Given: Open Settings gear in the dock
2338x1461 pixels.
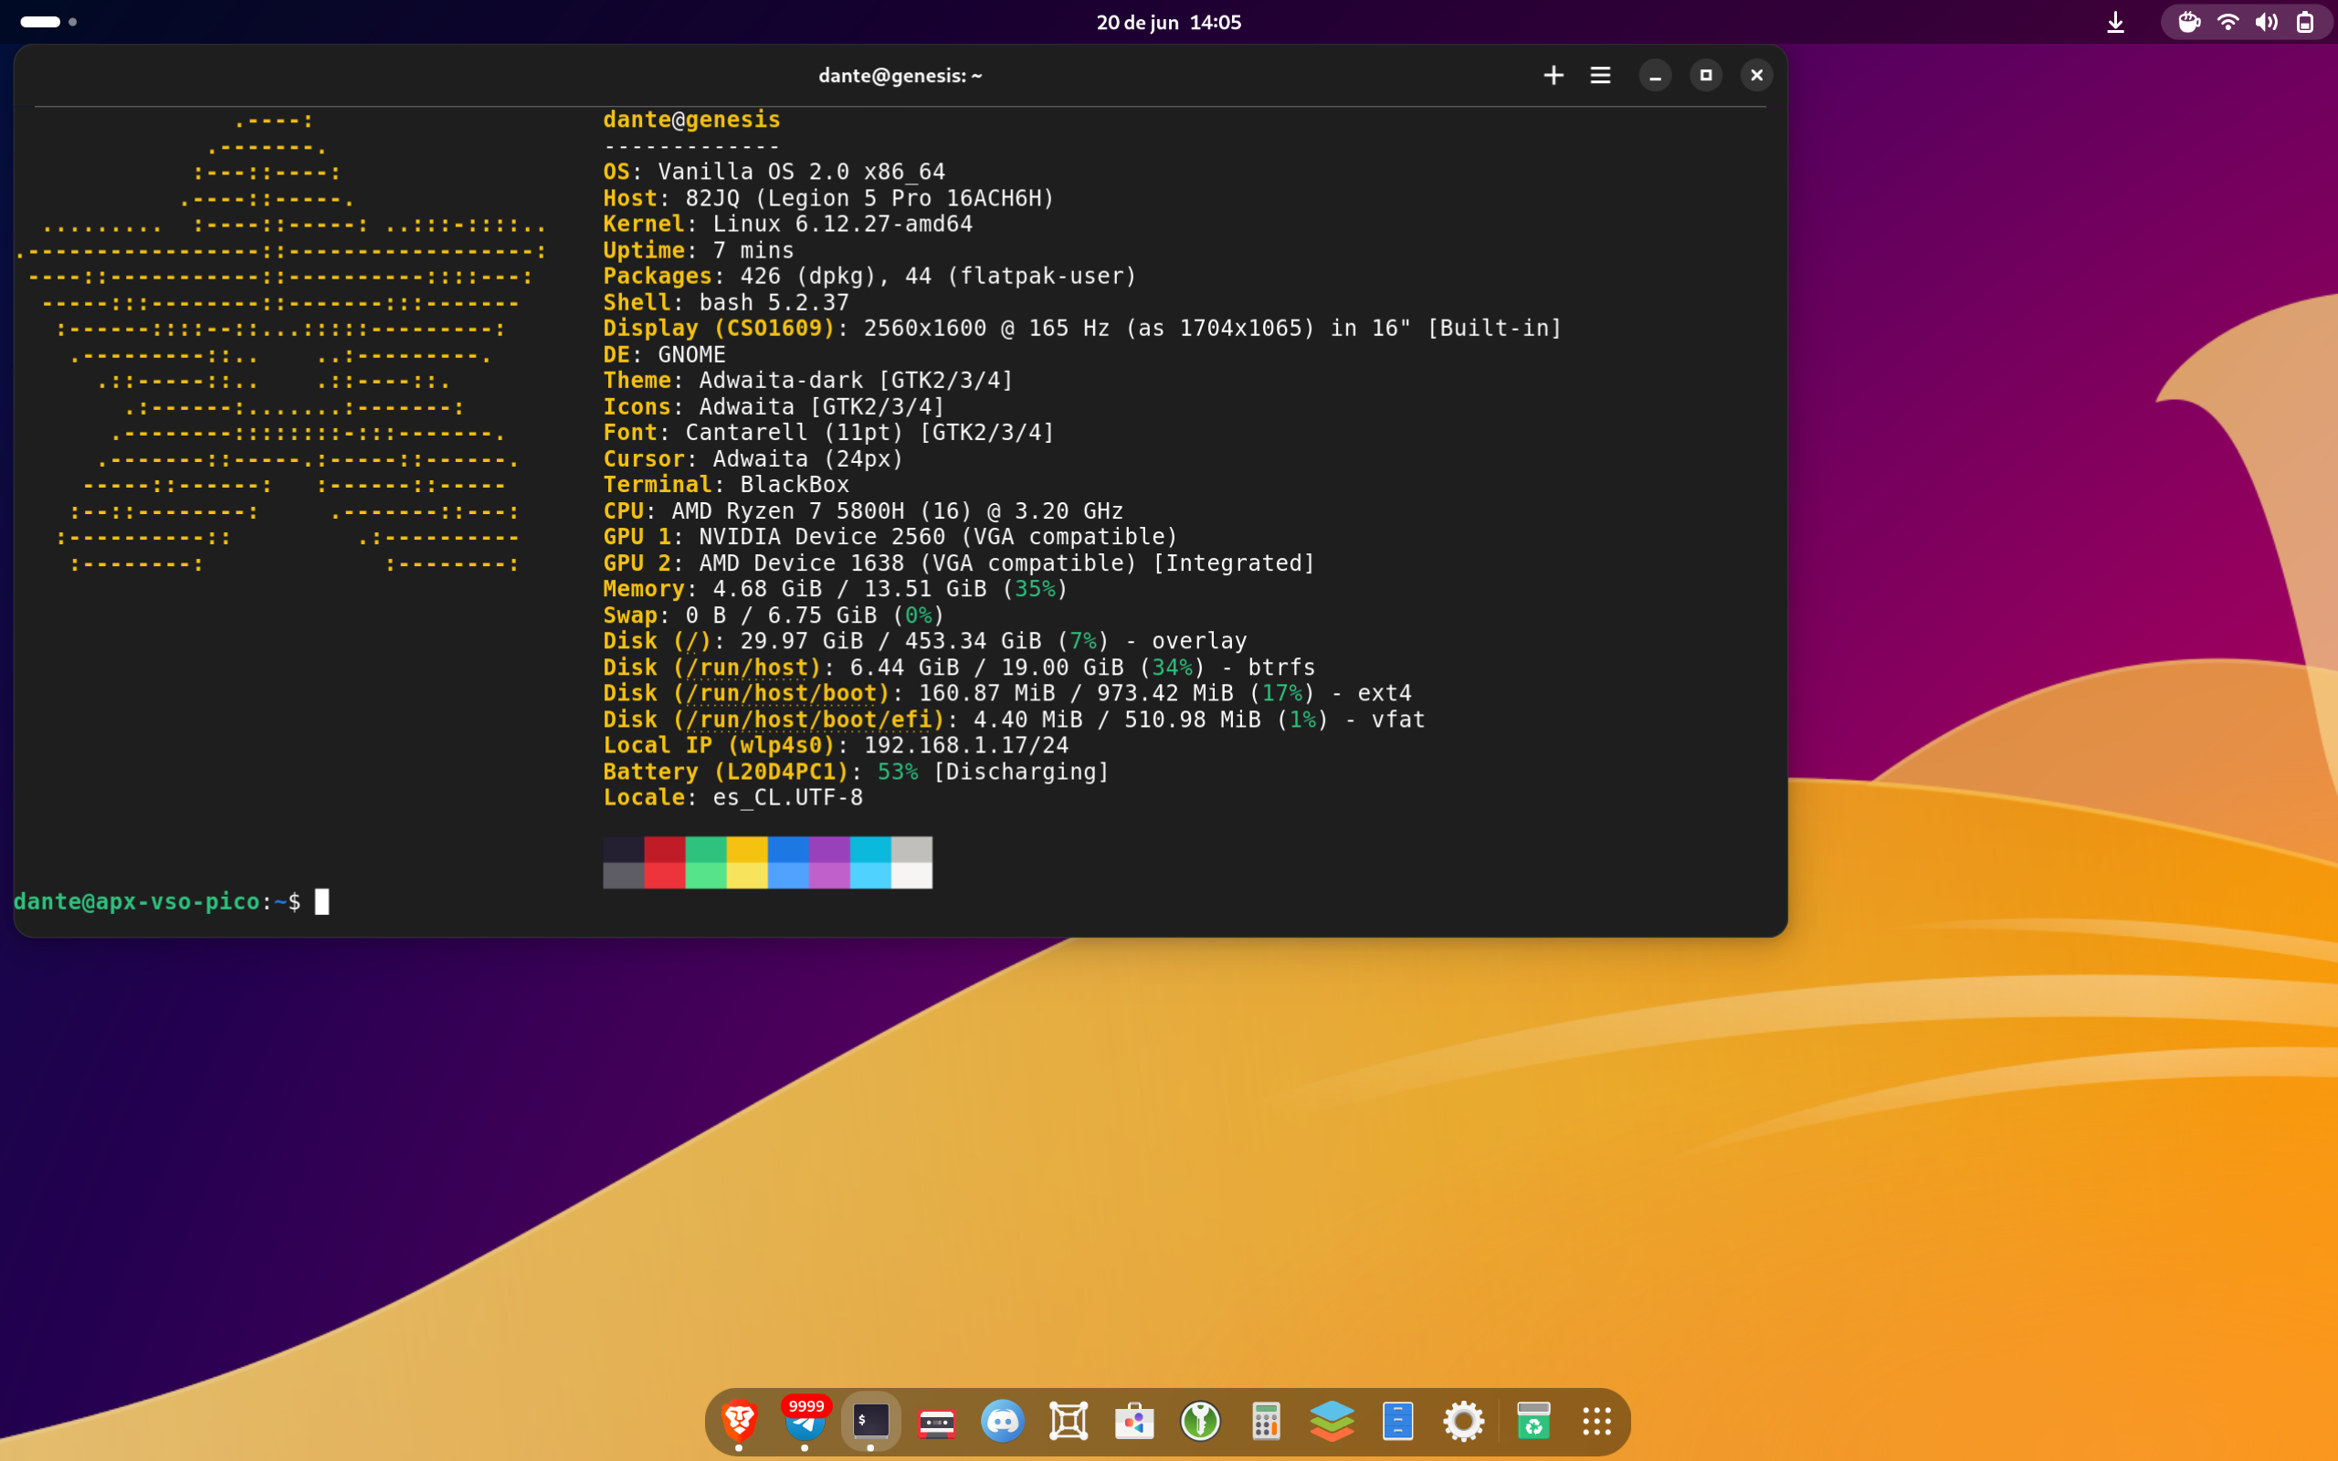Looking at the screenshot, I should (1464, 1422).
